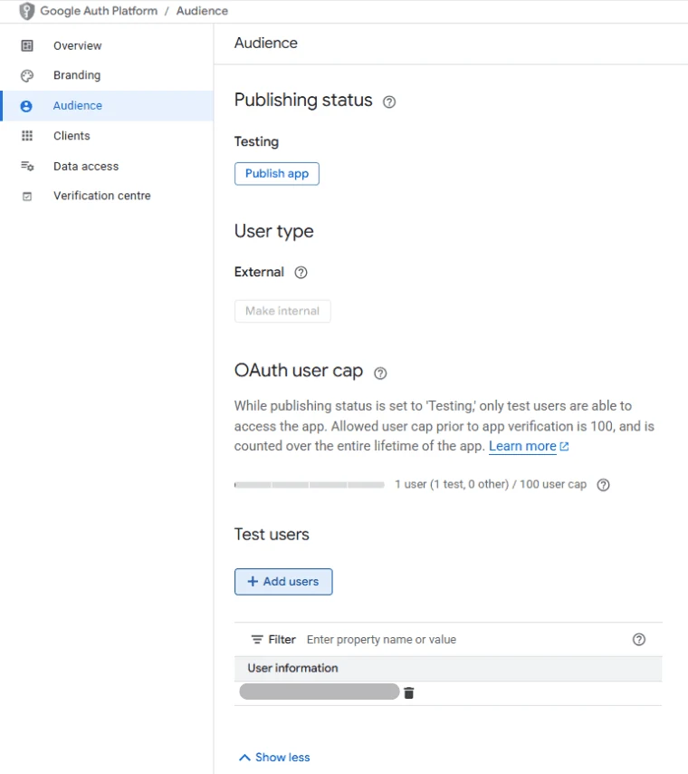
Task: Click the Filter list icon
Action: (257, 640)
